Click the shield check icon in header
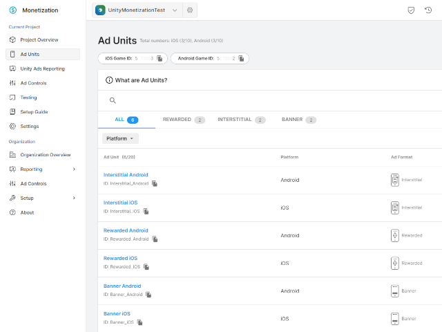 coord(411,10)
